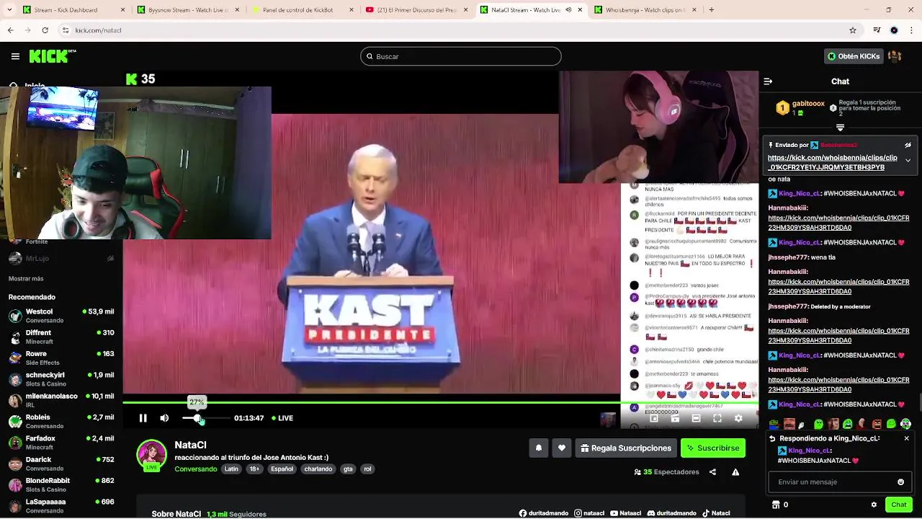This screenshot has height=519, width=922.
Task: Reload the page in browser
Action: coord(45,30)
